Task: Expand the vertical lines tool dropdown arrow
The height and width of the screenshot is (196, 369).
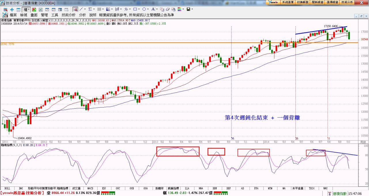Action: pyautogui.click(x=103, y=9)
